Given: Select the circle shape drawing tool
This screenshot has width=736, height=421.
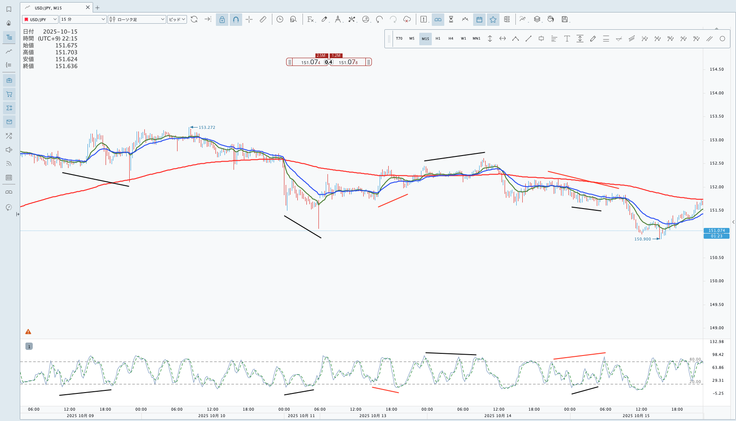Looking at the screenshot, I should pyautogui.click(x=722, y=39).
